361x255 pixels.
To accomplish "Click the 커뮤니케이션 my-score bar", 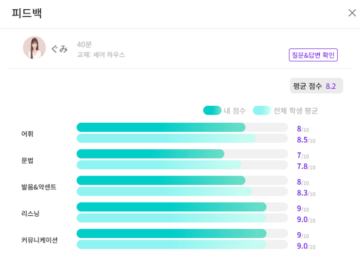I will click(x=171, y=234).
